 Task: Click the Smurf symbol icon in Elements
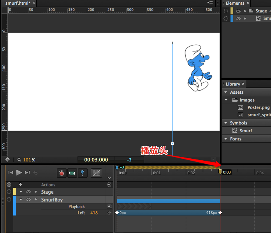pos(258,18)
